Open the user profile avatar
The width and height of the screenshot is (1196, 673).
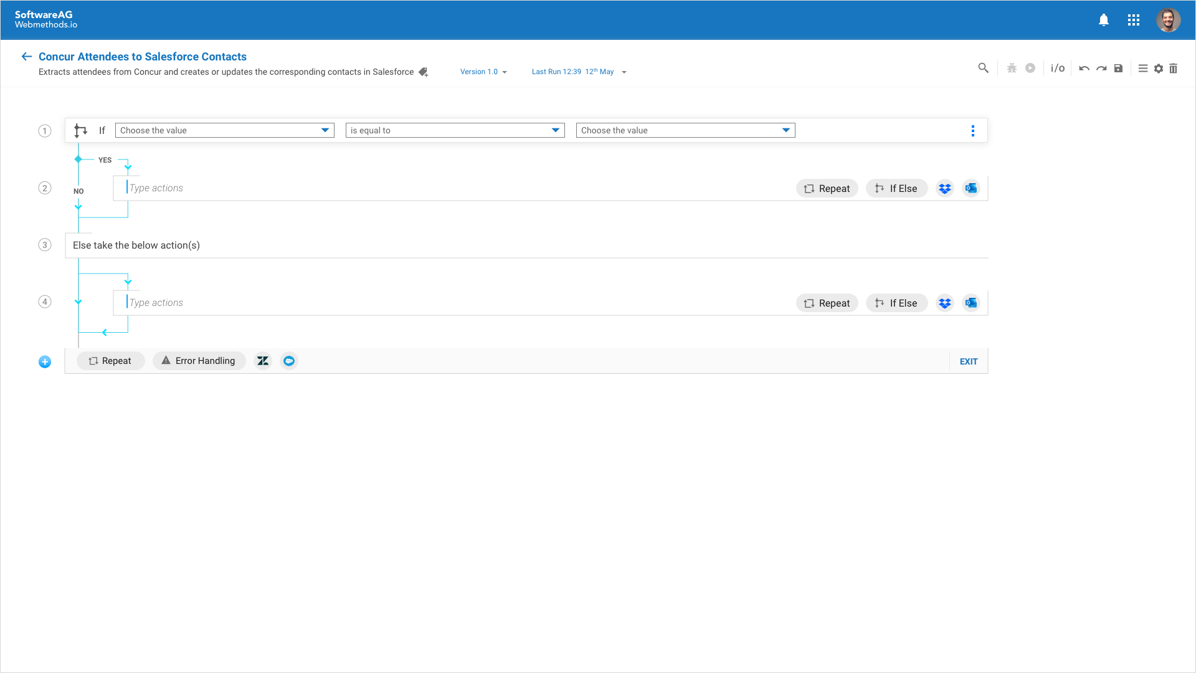[1169, 20]
